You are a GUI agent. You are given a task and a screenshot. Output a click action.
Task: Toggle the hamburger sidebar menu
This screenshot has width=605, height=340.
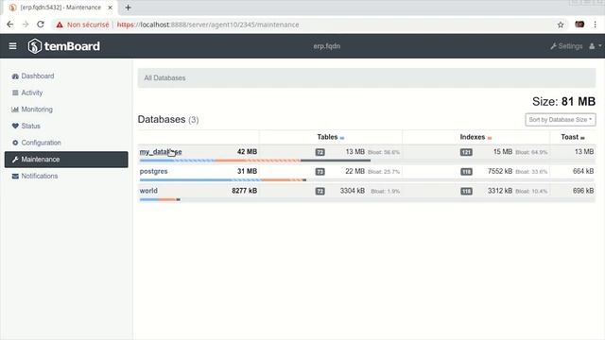point(12,46)
